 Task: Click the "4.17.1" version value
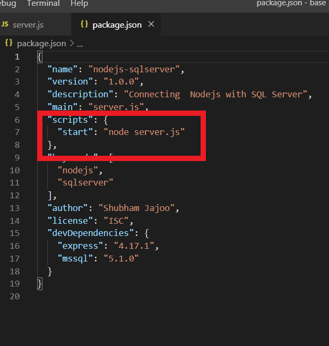click(x=134, y=246)
